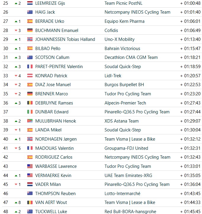Open Soudal Quick-Step in PARET-PEINTRE row

tap(123, 67)
